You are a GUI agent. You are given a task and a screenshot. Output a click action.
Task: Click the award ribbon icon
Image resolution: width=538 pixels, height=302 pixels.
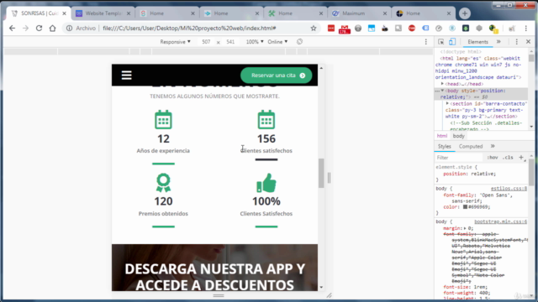[x=163, y=183]
